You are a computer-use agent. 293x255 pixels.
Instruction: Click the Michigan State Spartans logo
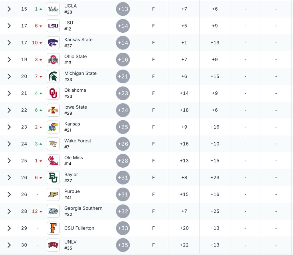(x=53, y=76)
